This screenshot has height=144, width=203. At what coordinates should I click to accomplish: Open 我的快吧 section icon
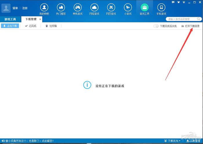click(x=44, y=8)
